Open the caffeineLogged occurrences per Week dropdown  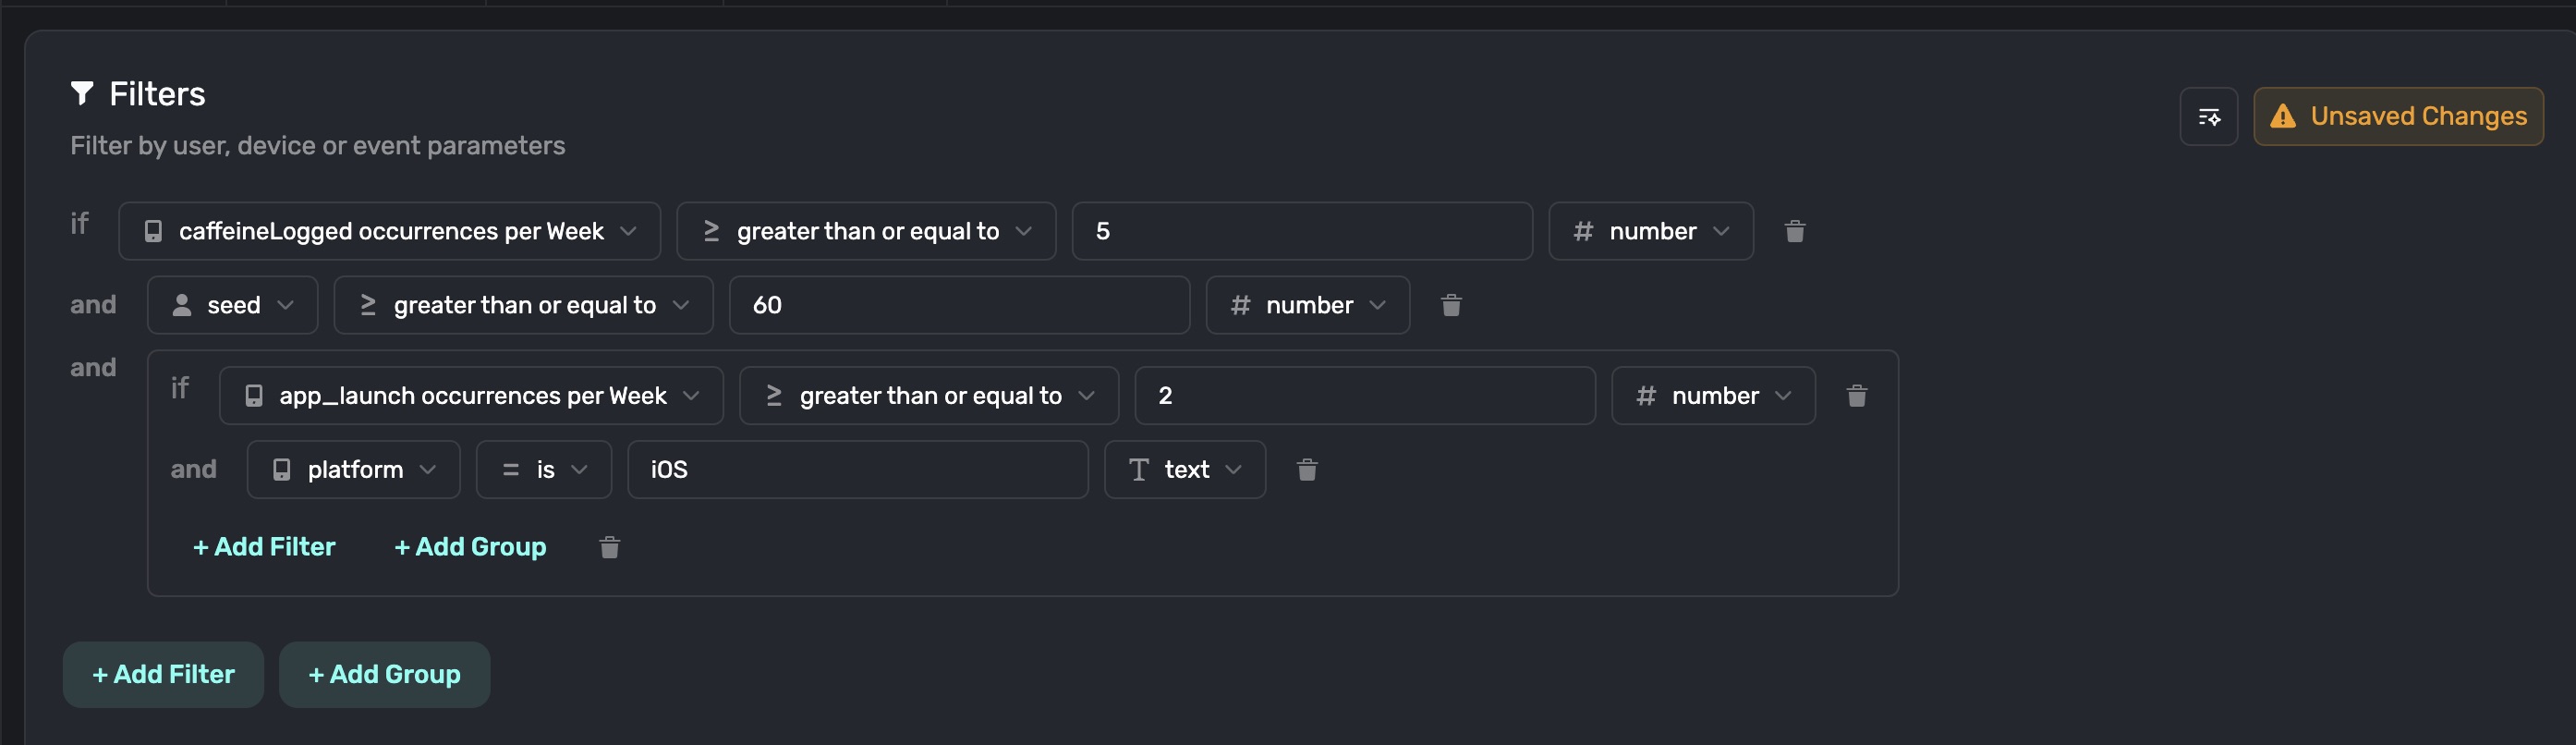[389, 231]
